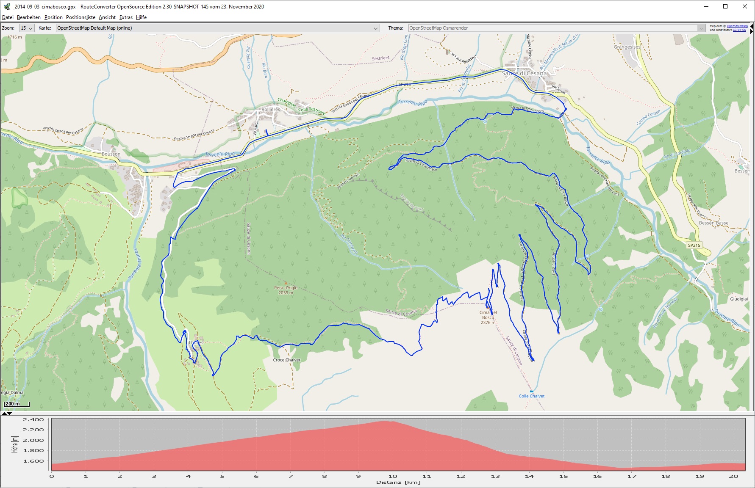Expand divider using the right-pointing arrow
Viewport: 755px width, 488px height.
752,31
